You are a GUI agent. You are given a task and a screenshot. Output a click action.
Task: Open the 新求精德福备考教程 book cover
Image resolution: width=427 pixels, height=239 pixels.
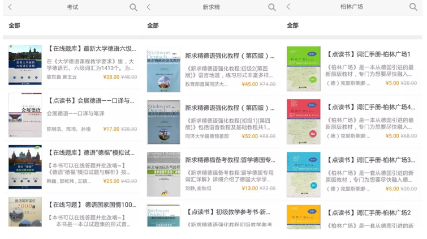(163, 174)
